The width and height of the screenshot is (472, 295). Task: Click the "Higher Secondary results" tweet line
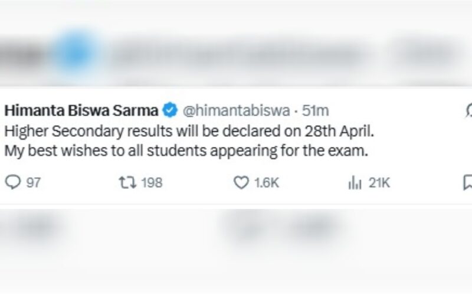(x=189, y=130)
